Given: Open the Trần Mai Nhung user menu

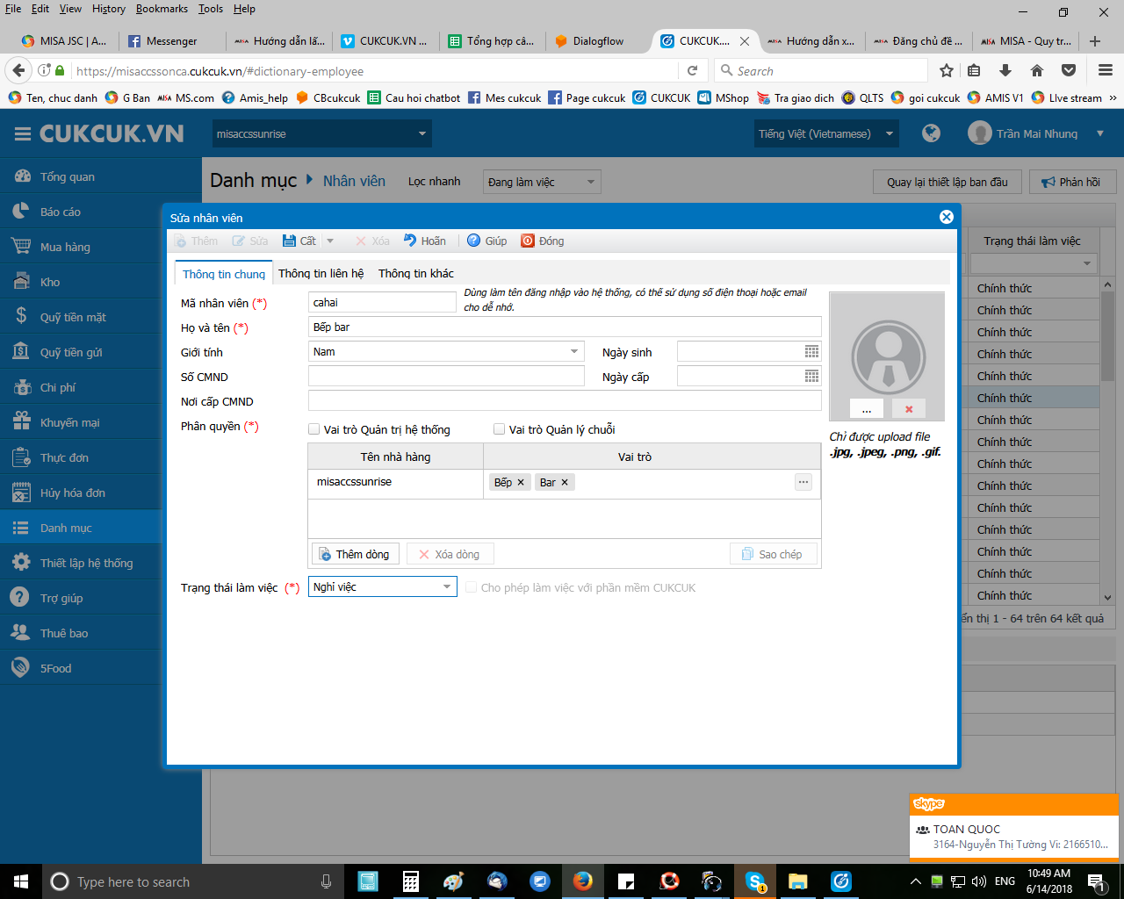Looking at the screenshot, I should coord(1036,133).
